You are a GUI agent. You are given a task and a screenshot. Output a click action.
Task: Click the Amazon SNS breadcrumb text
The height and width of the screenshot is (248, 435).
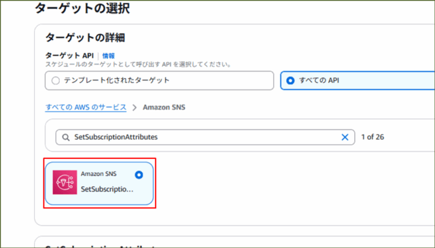click(164, 107)
